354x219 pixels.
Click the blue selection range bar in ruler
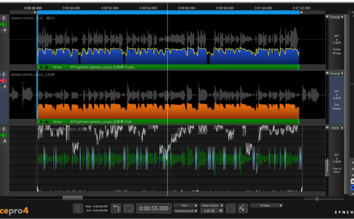(168, 12)
